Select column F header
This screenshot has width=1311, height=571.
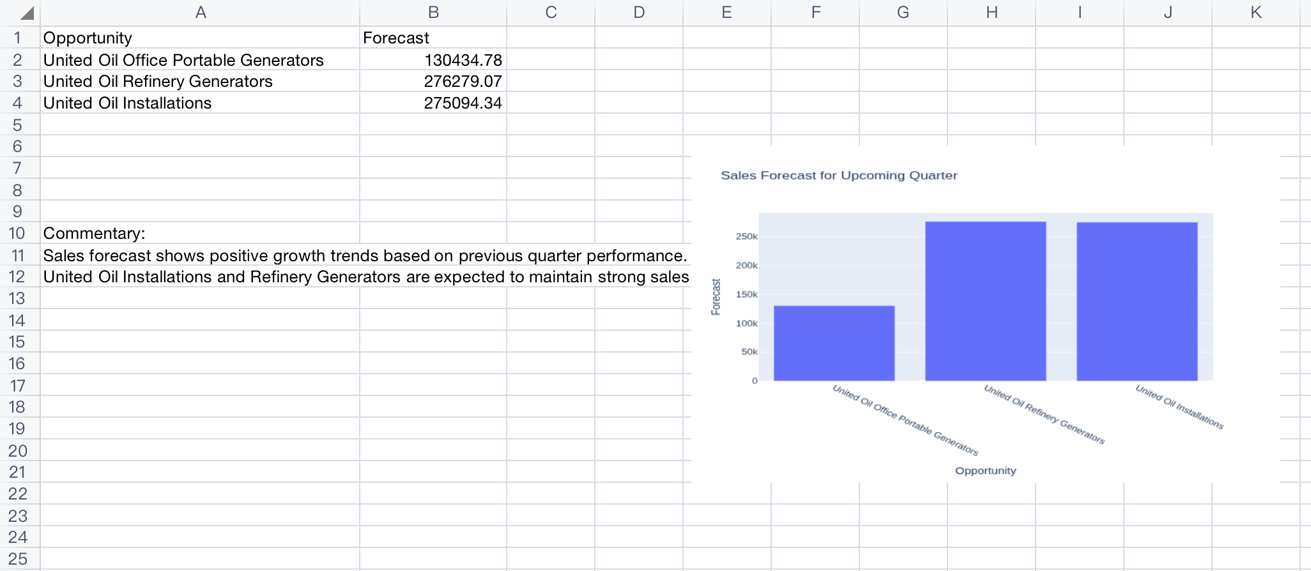click(x=815, y=13)
